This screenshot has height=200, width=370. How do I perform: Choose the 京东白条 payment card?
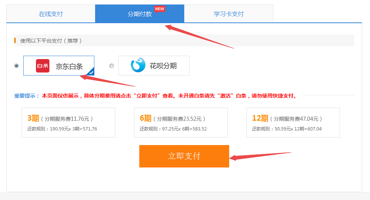59,65
